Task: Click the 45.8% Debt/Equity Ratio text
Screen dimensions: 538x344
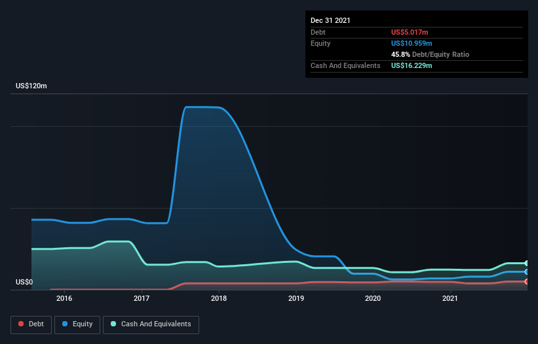Action: (x=430, y=54)
